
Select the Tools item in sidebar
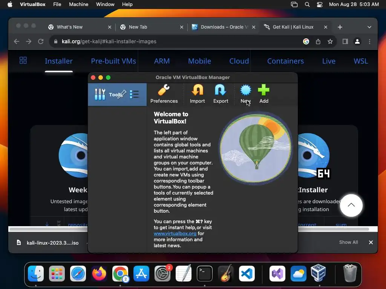click(x=117, y=94)
